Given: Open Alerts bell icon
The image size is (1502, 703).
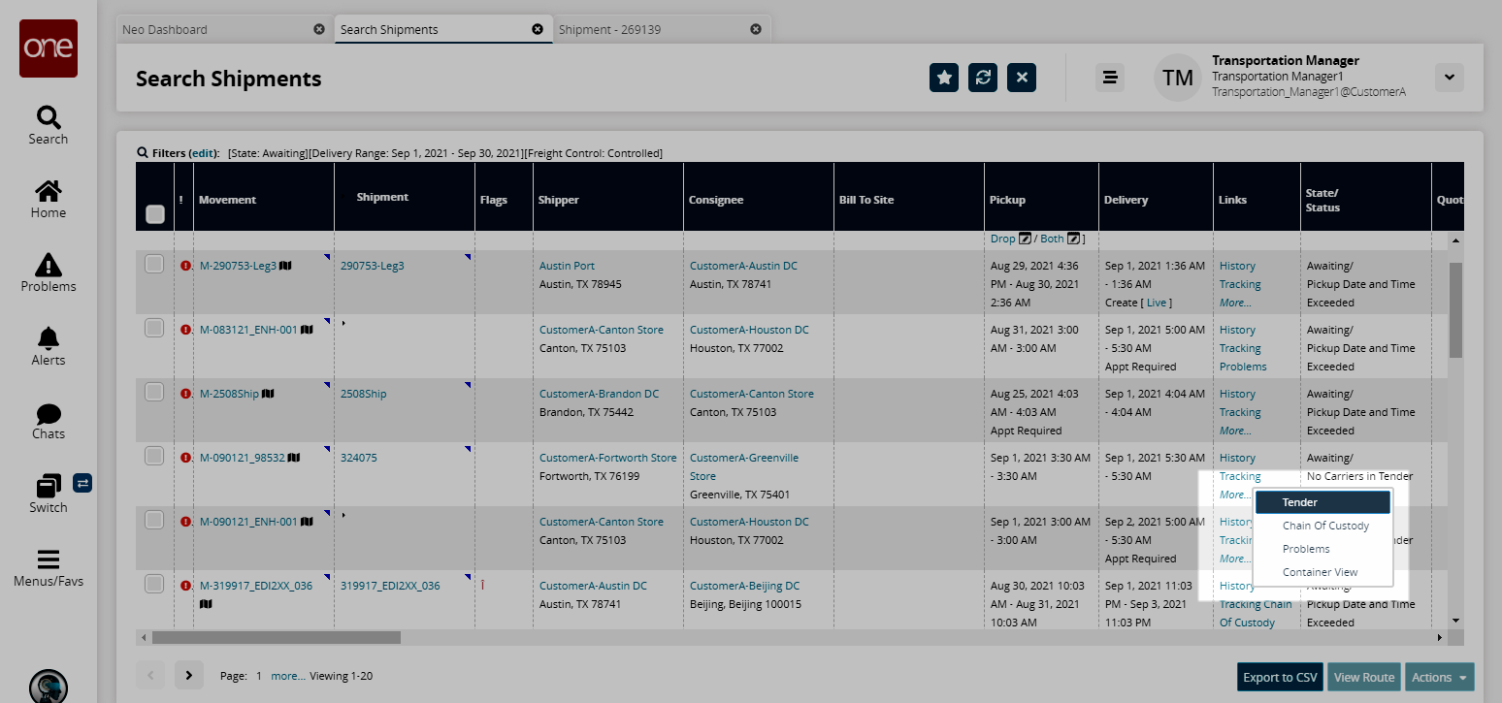Looking at the screenshot, I should point(48,338).
